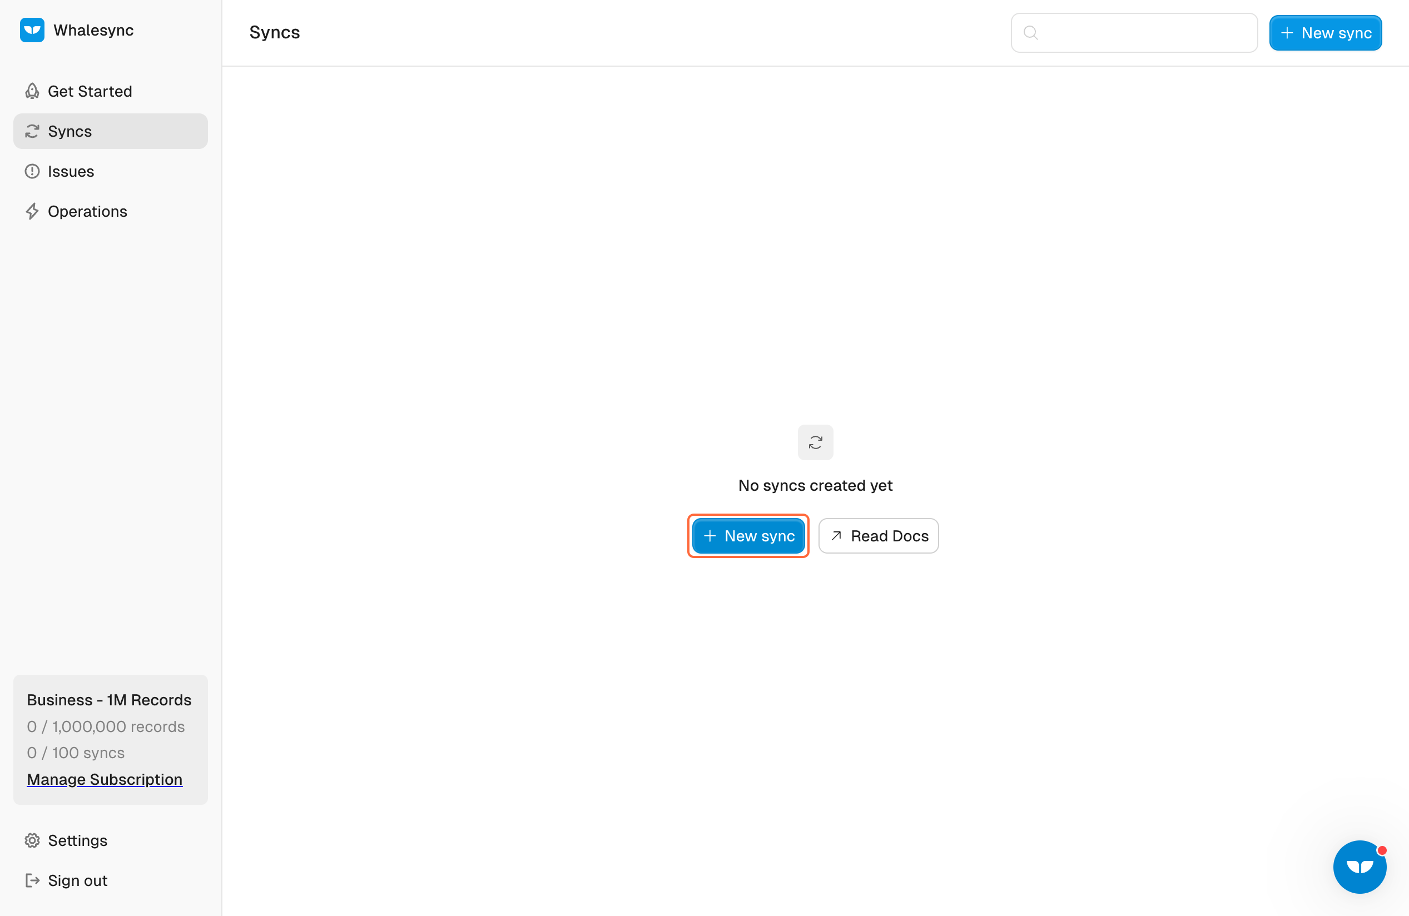Click the Sign out arrow icon
The image size is (1409, 916).
[32, 880]
